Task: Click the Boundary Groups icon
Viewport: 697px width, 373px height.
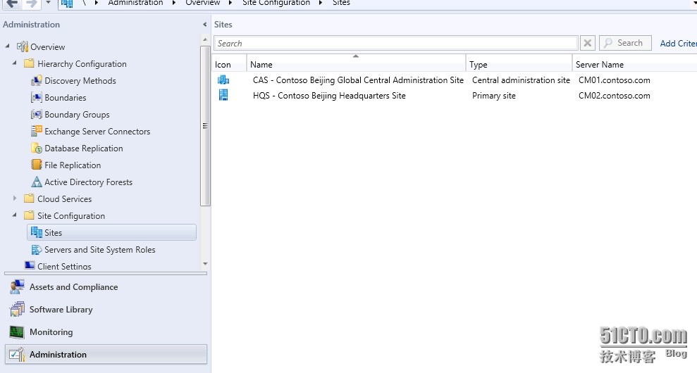Action: pyautogui.click(x=37, y=114)
